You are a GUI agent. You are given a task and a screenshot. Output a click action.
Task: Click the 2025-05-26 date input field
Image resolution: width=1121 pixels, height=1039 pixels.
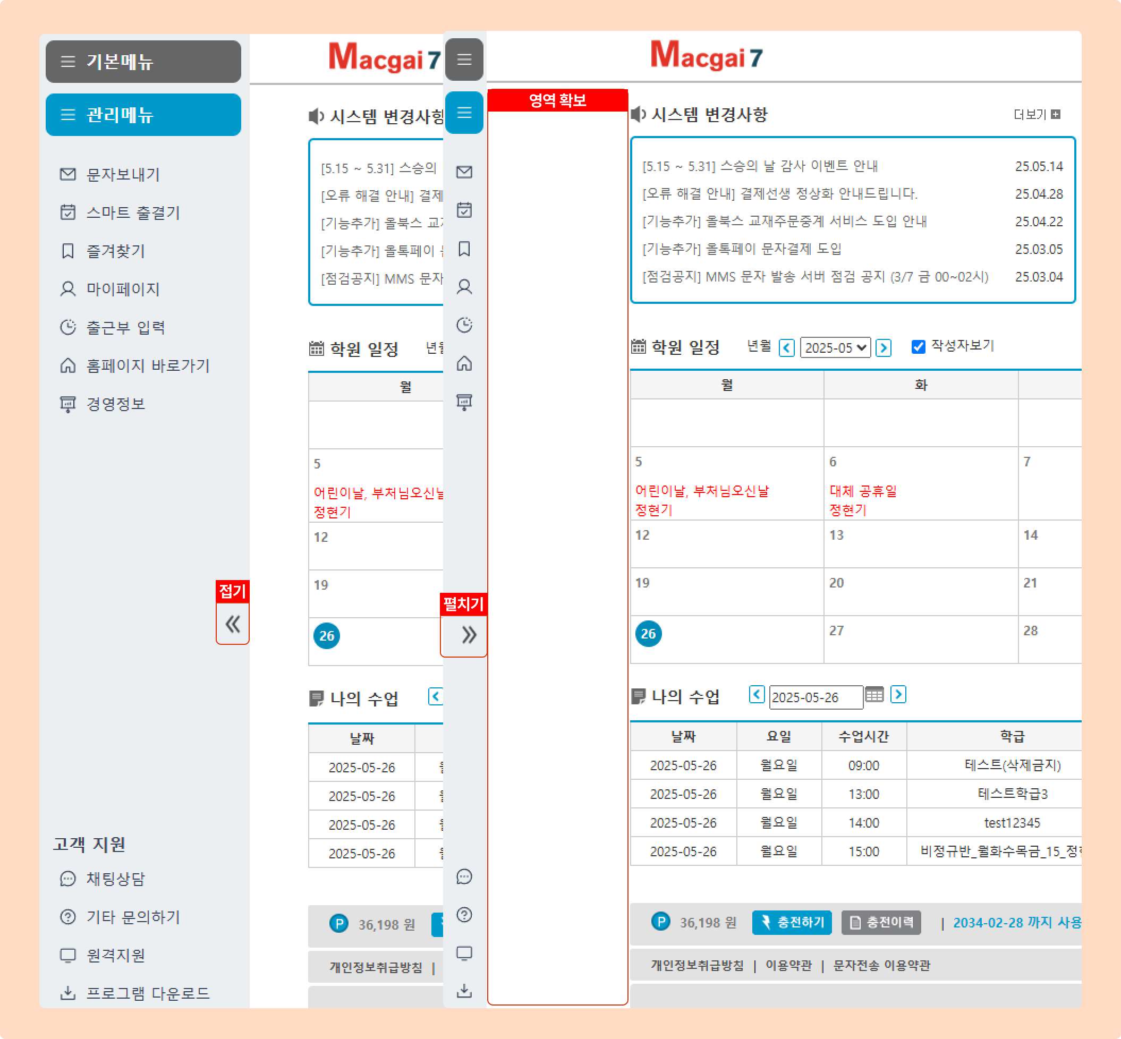coord(814,697)
